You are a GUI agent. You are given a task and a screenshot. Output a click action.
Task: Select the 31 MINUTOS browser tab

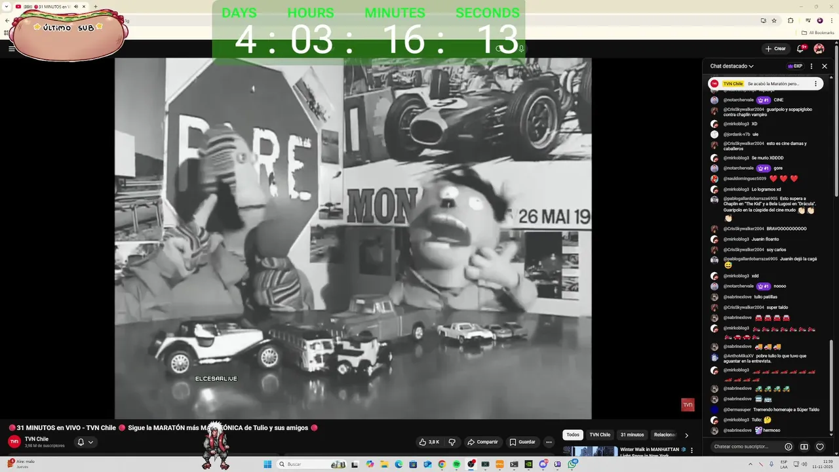coord(52,7)
